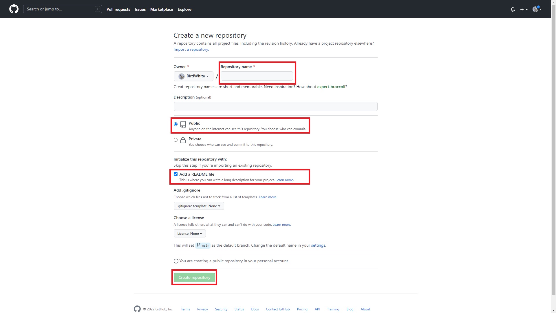Click the private repository lock icon
This screenshot has height=313, width=556.
[183, 140]
